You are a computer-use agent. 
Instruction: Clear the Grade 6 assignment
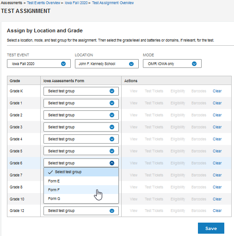[217, 163]
